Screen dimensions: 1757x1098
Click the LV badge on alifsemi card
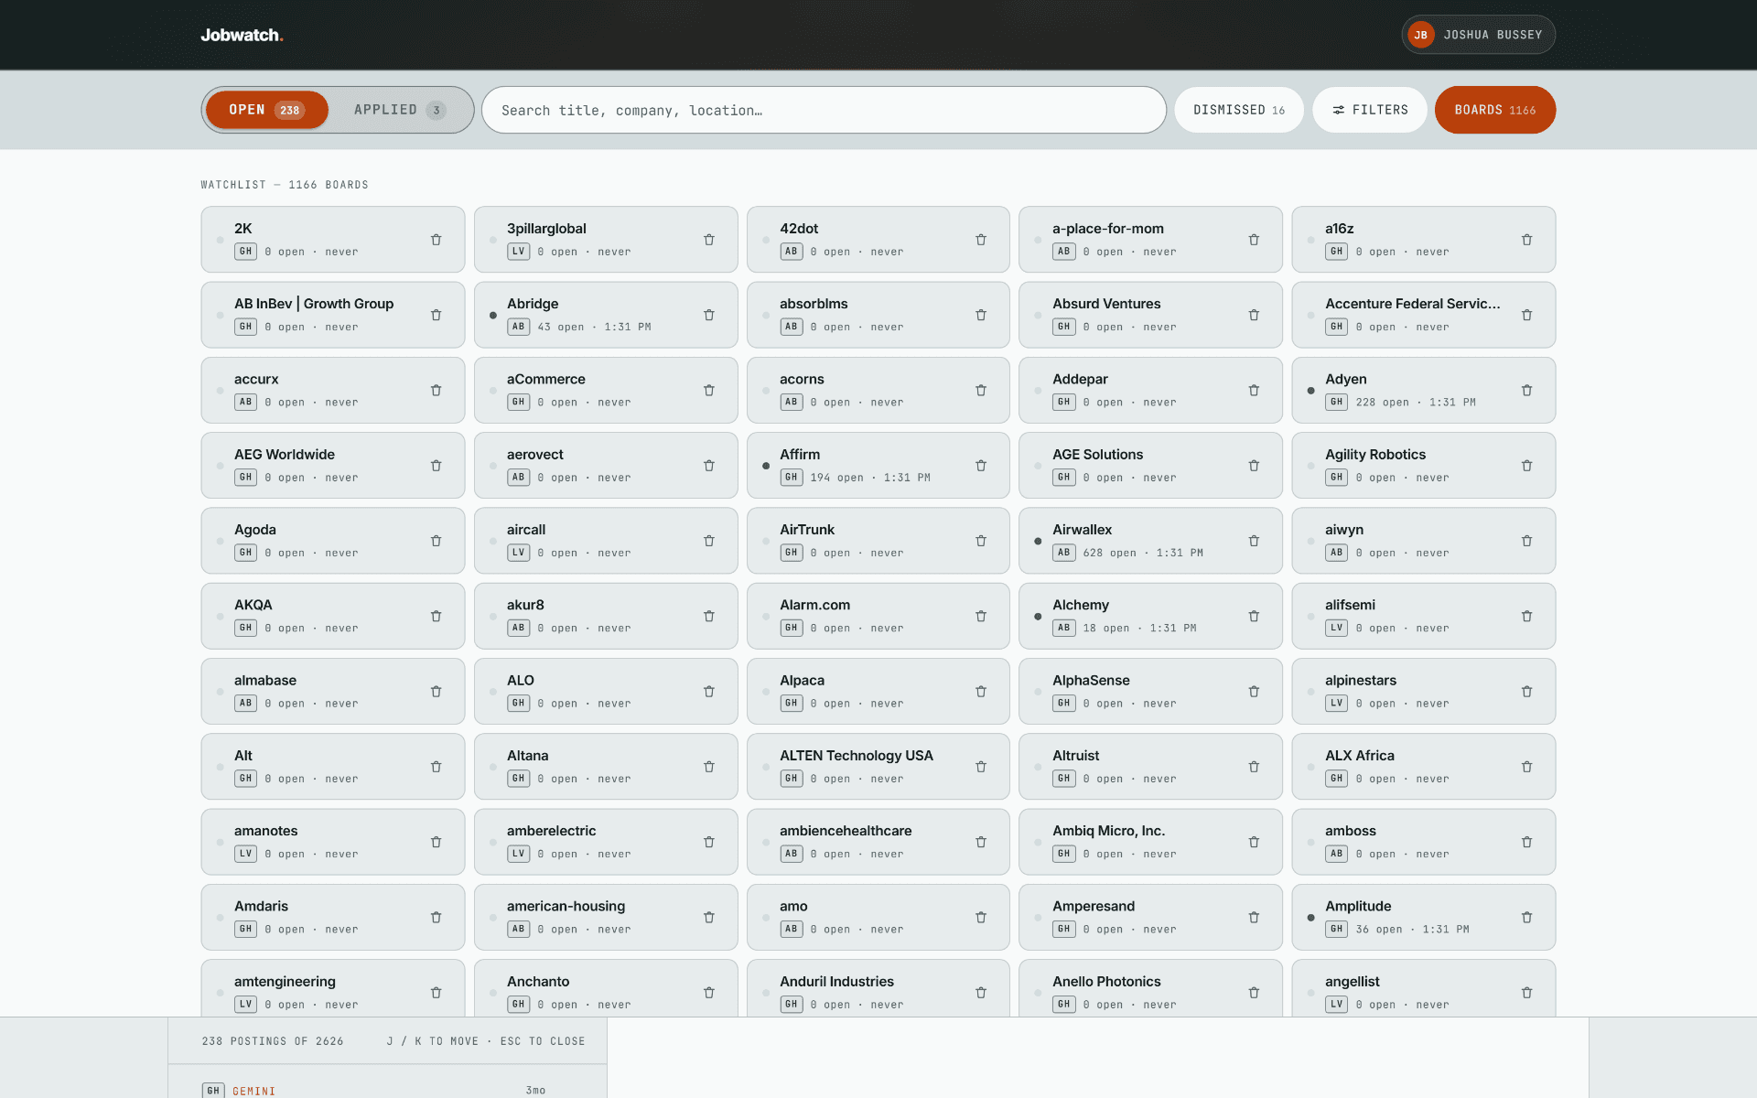[1336, 628]
